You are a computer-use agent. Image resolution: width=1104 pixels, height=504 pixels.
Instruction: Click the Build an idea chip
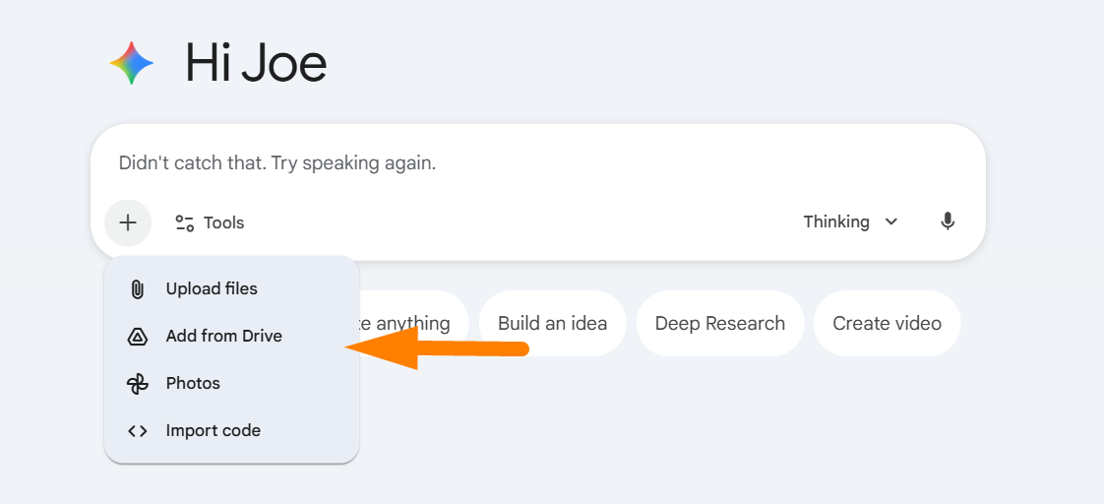click(552, 324)
